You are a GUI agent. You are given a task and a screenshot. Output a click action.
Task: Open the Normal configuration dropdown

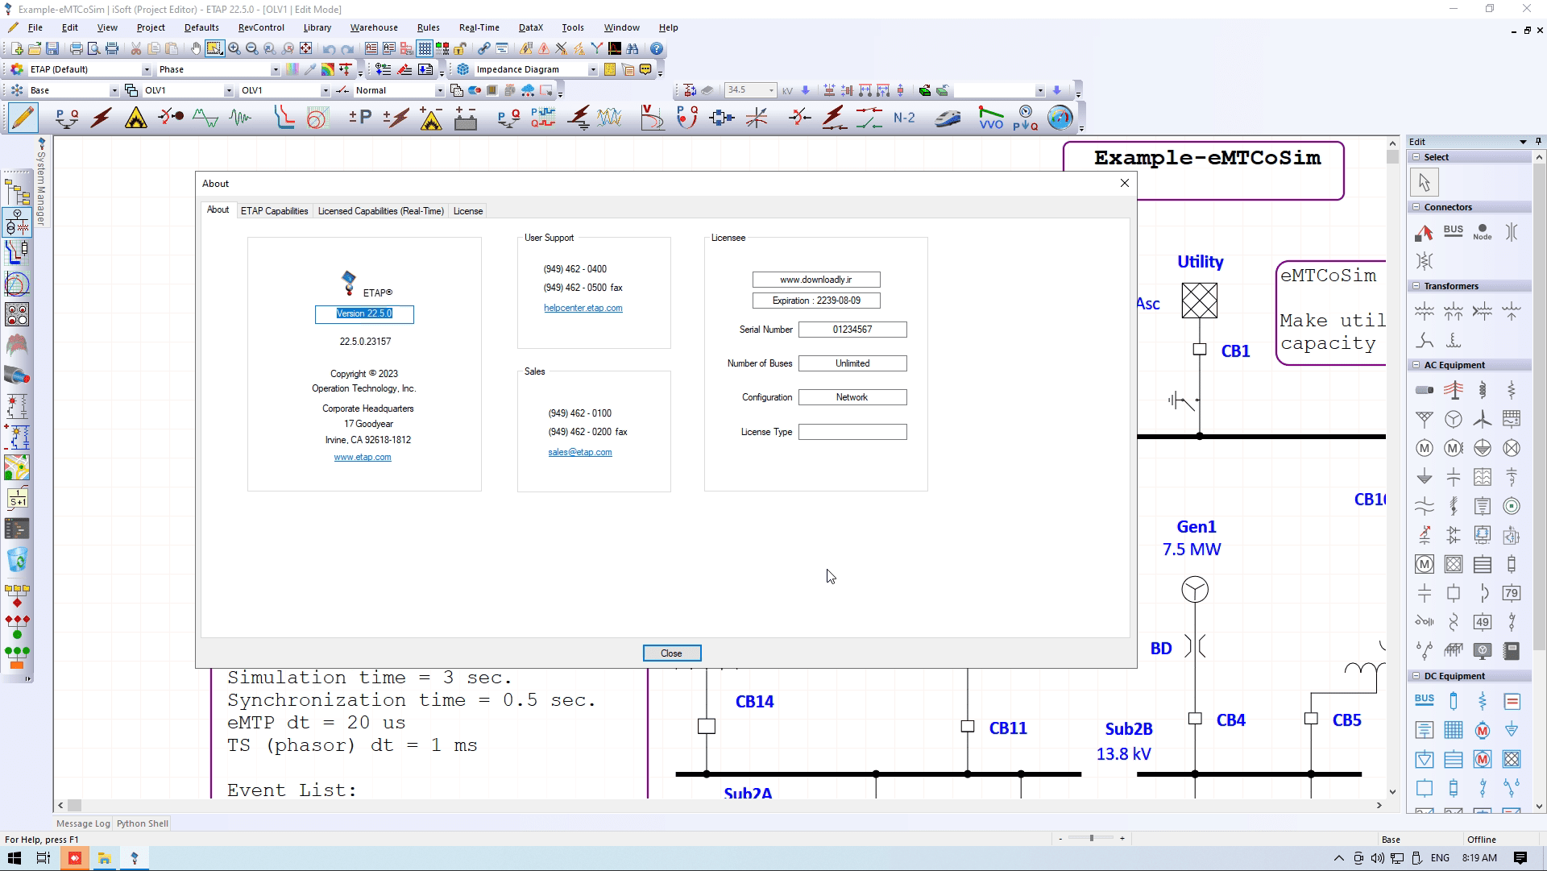pyautogui.click(x=439, y=90)
